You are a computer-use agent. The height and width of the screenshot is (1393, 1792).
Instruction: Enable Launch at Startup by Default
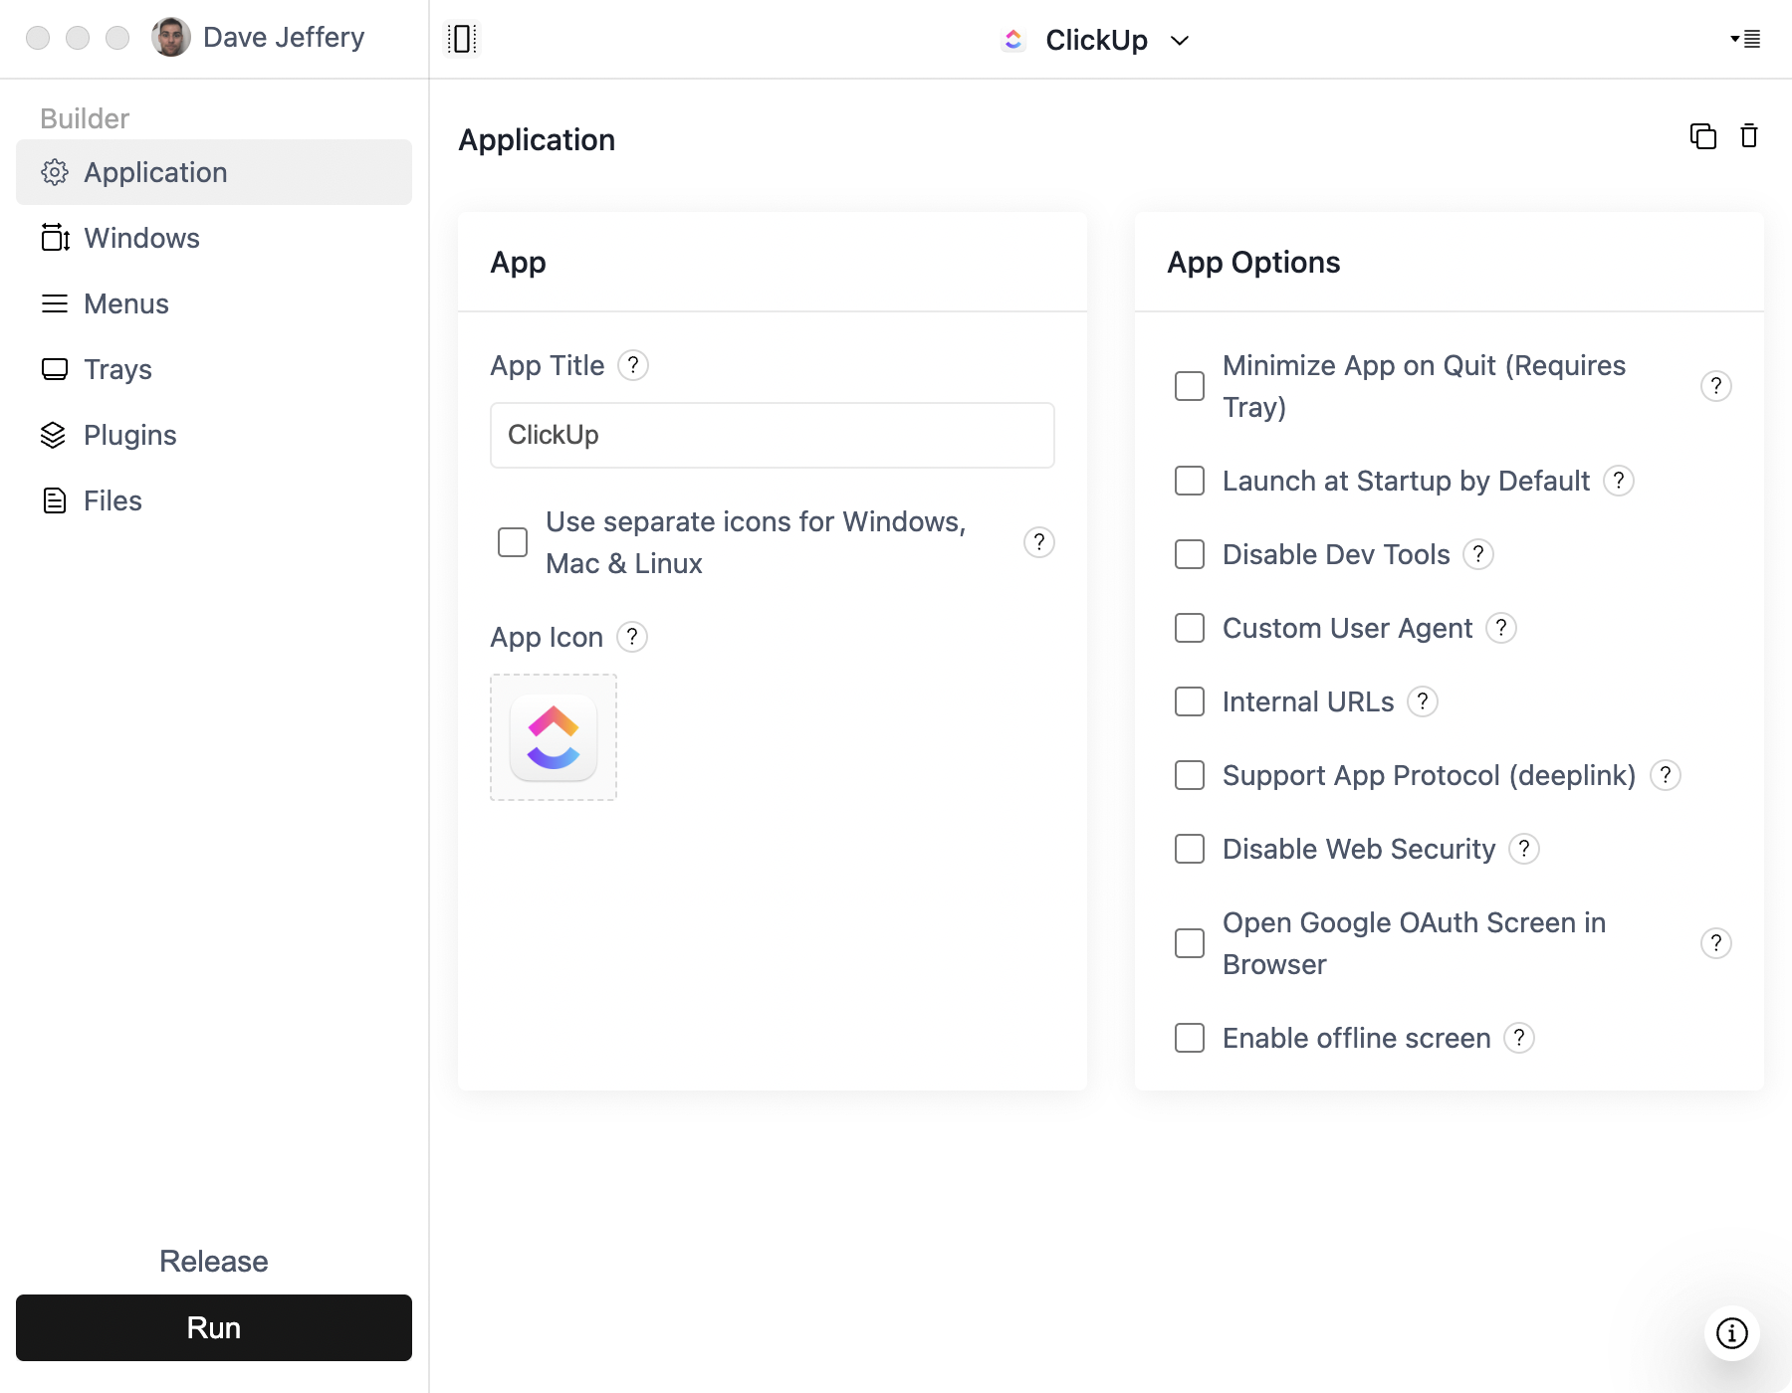click(1190, 481)
